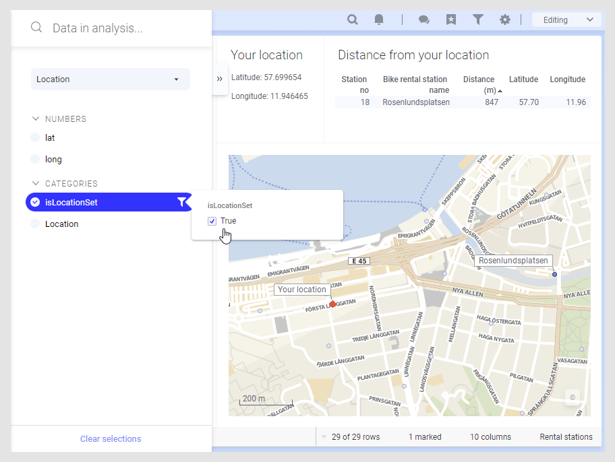Viewport: 615px width, 462px height.
Task: Click the 1 marked status item
Action: pos(425,436)
